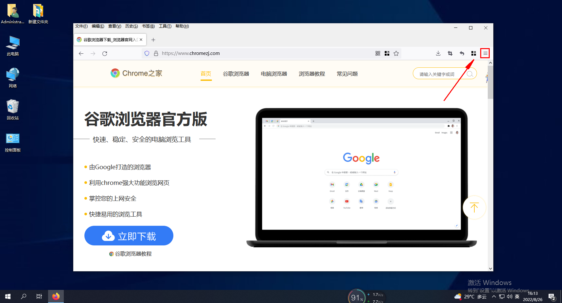Select the 回收站 desktop icon

(x=13, y=110)
